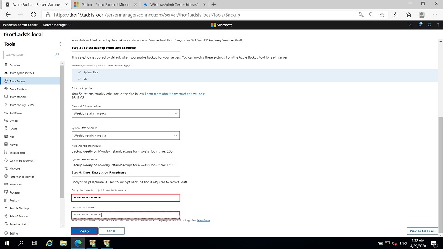Open Remote Desktop tool
This screenshot has width=443, height=249.
coord(19,208)
